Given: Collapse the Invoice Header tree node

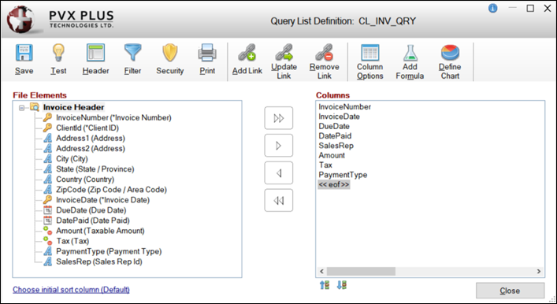Looking at the screenshot, I should click(x=22, y=107).
